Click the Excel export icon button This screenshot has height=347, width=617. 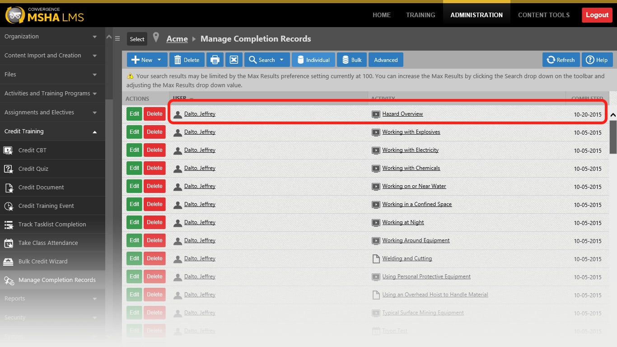234,60
